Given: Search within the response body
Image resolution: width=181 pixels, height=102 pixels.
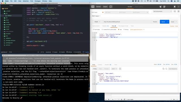Looking at the screenshot, I should pyautogui.click(x=166, y=69).
